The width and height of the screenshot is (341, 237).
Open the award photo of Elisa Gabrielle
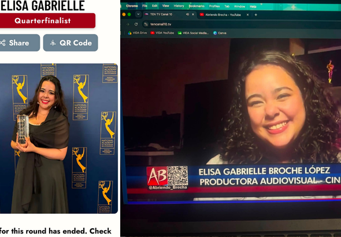[59, 139]
